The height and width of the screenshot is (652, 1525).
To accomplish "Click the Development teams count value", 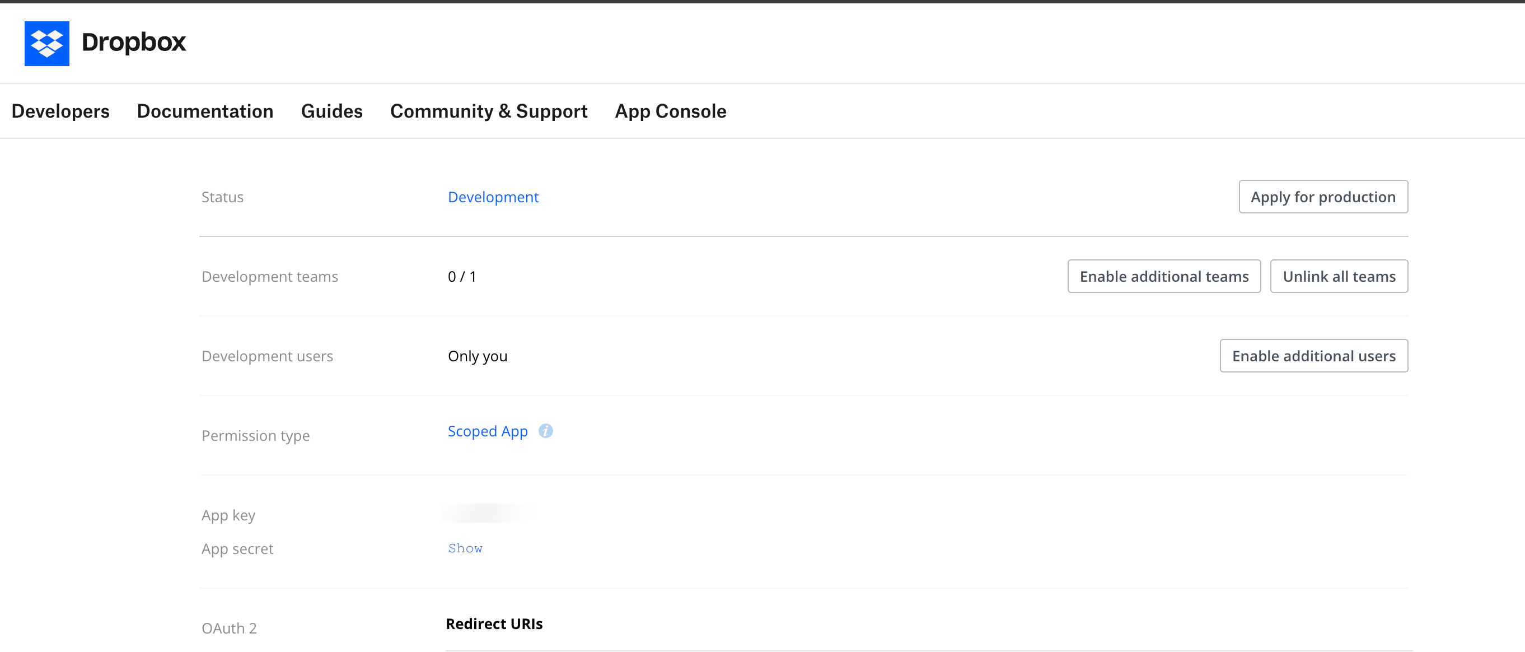I will click(462, 276).
